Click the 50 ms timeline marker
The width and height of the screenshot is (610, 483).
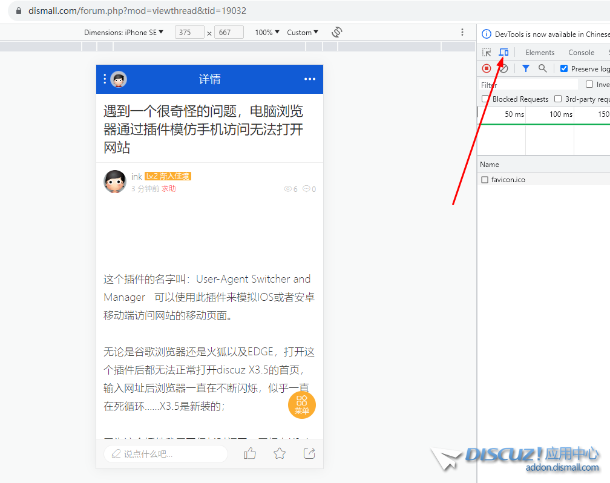click(x=514, y=114)
